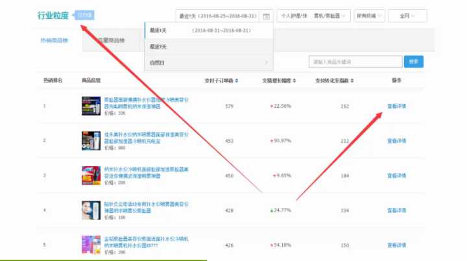The image size is (467, 261).
Task: Open the 所有终端 terminal dropdown
Action: pyautogui.click(x=370, y=15)
